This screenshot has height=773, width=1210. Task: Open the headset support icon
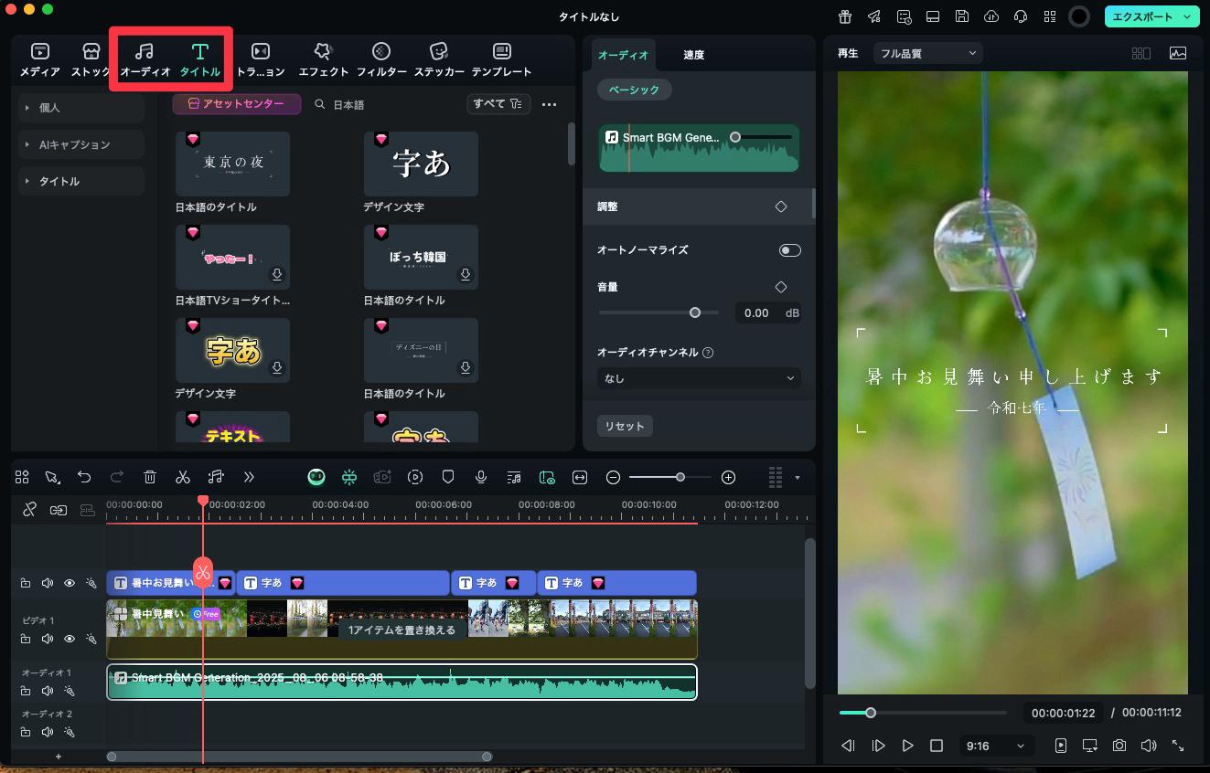click(x=1021, y=16)
